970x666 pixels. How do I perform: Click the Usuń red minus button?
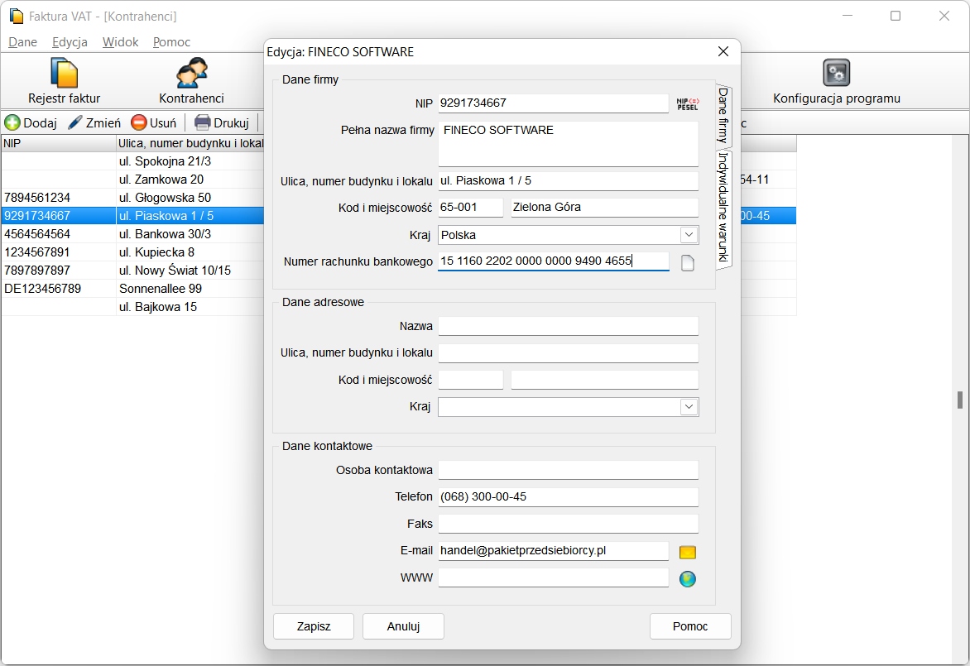point(154,123)
